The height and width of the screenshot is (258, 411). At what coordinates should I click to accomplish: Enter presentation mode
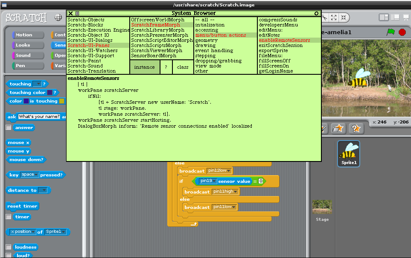point(406,18)
